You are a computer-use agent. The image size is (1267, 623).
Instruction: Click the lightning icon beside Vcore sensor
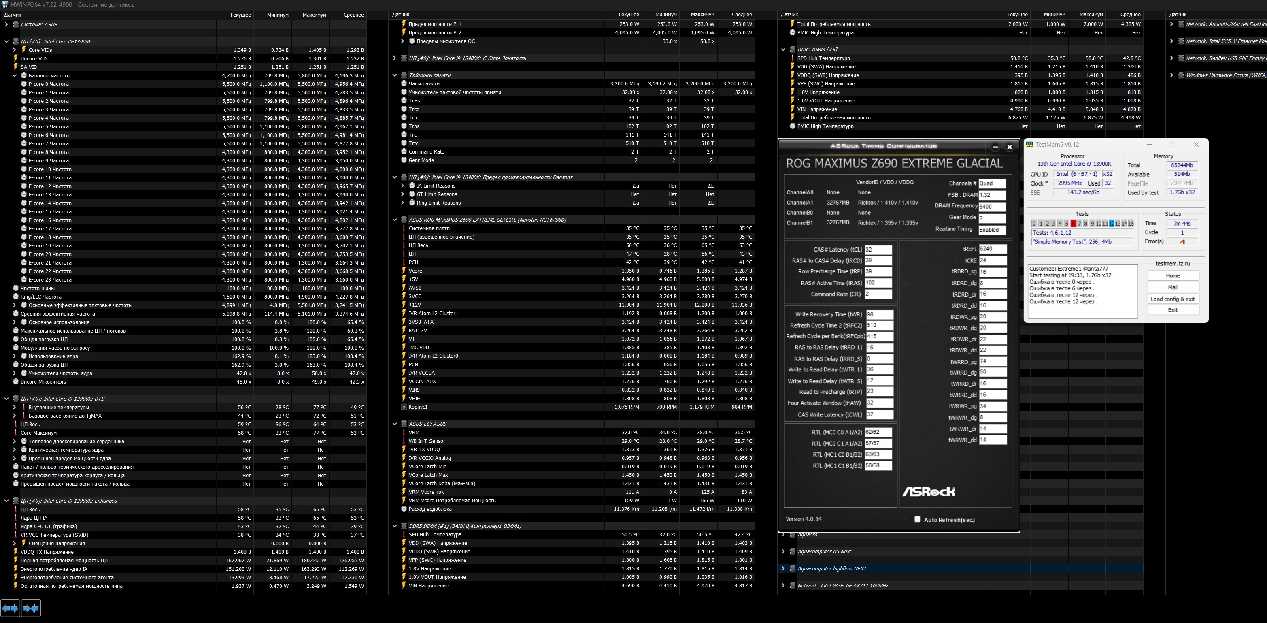pyautogui.click(x=404, y=271)
